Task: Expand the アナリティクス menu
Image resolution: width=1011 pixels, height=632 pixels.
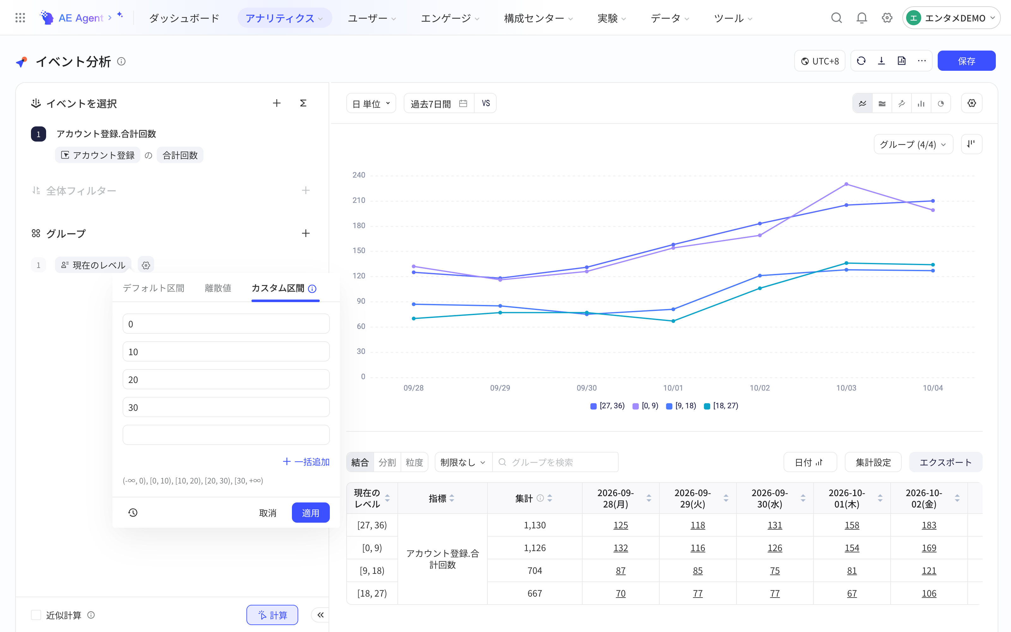Action: click(284, 18)
